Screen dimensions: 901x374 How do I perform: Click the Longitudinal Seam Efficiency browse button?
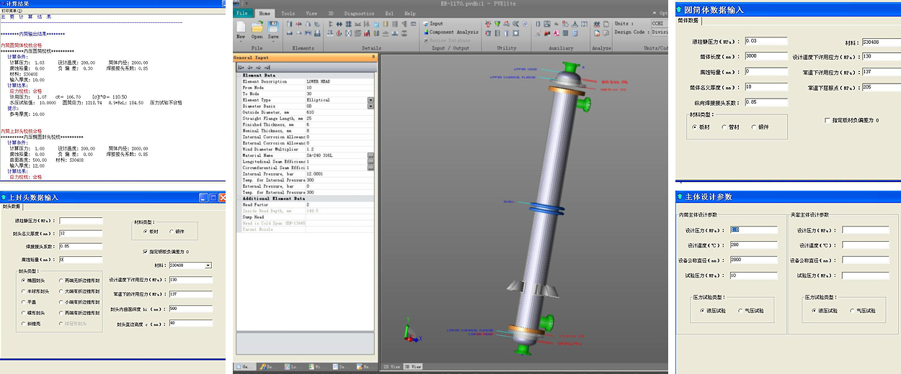point(370,162)
